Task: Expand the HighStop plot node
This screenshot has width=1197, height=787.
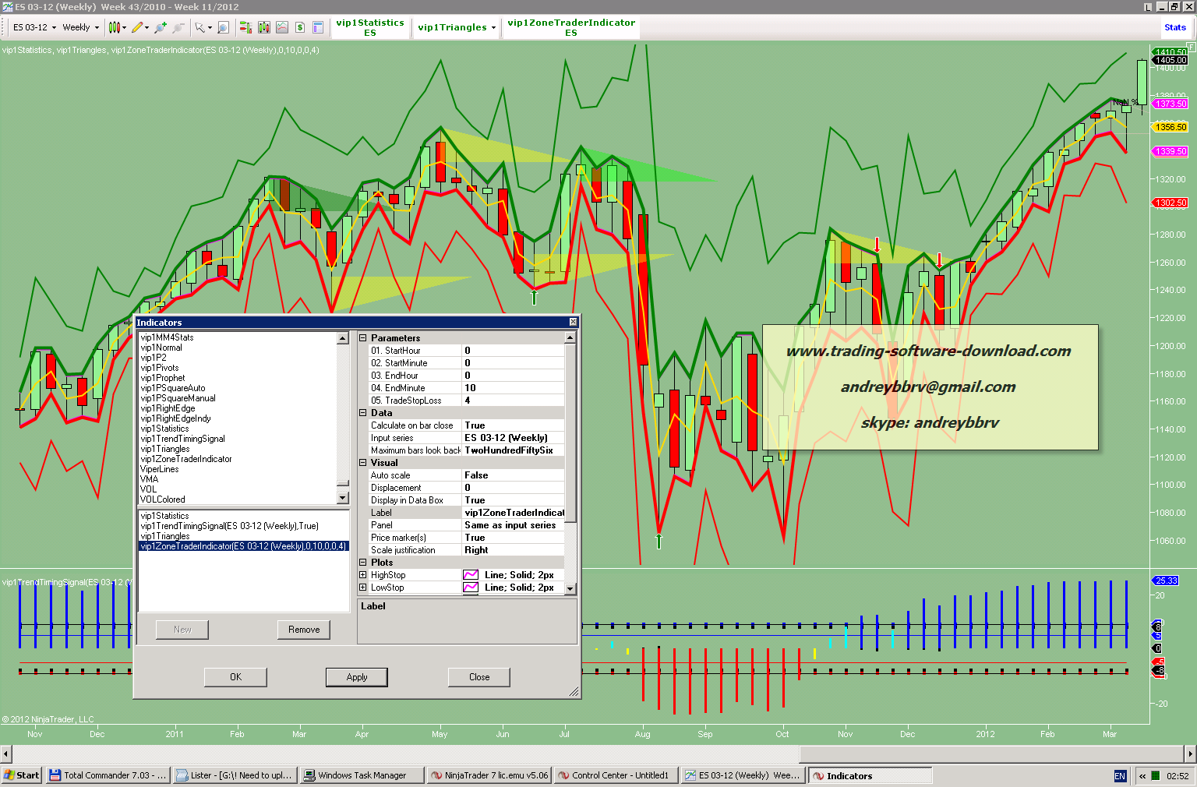Action: click(362, 575)
